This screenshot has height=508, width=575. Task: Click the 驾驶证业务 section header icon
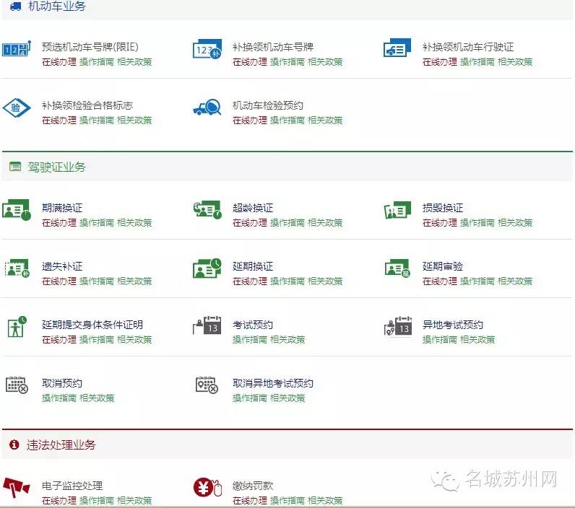15,167
